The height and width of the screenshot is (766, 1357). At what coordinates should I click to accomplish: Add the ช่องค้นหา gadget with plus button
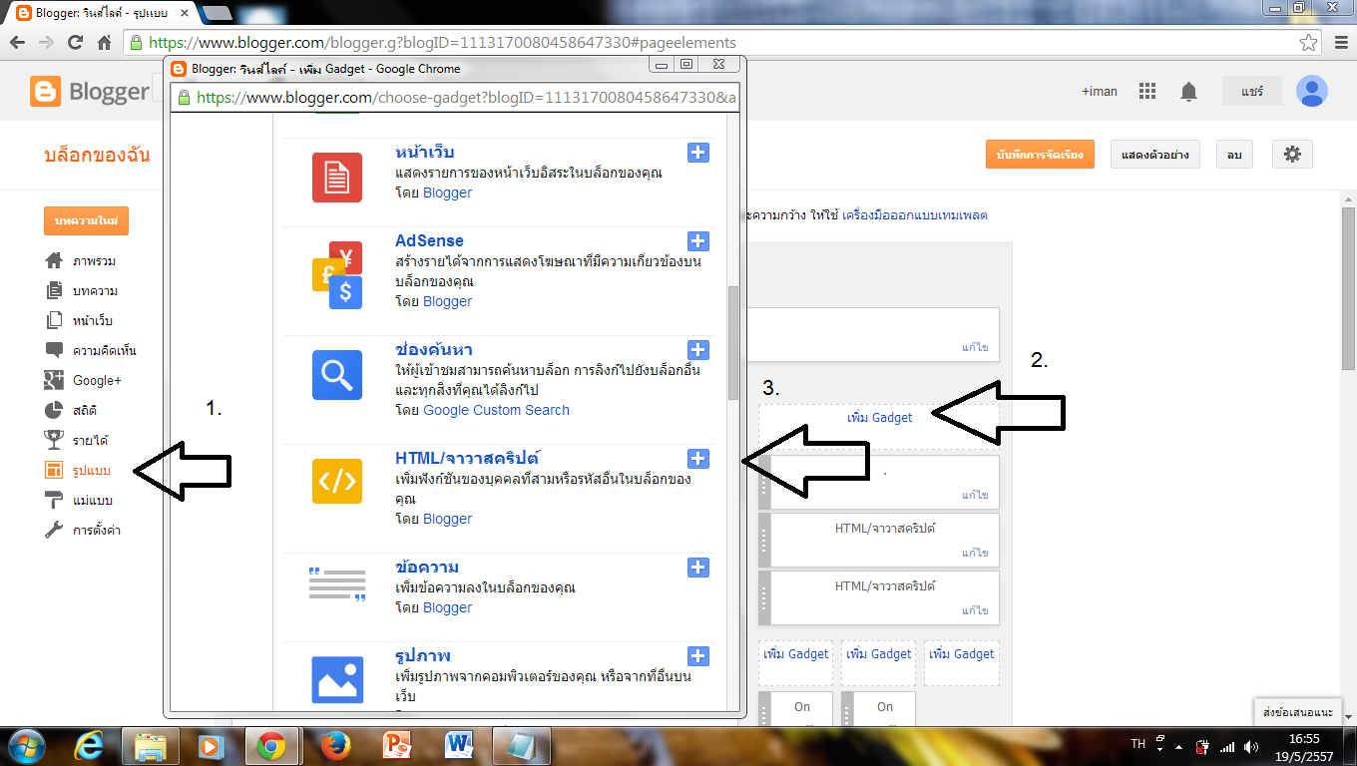[698, 350]
